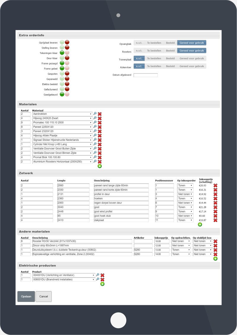Delete Ventilatie Doorvoer Groot Buiten Zijde row
Viewport: 237px width, 335px height.
100,149
